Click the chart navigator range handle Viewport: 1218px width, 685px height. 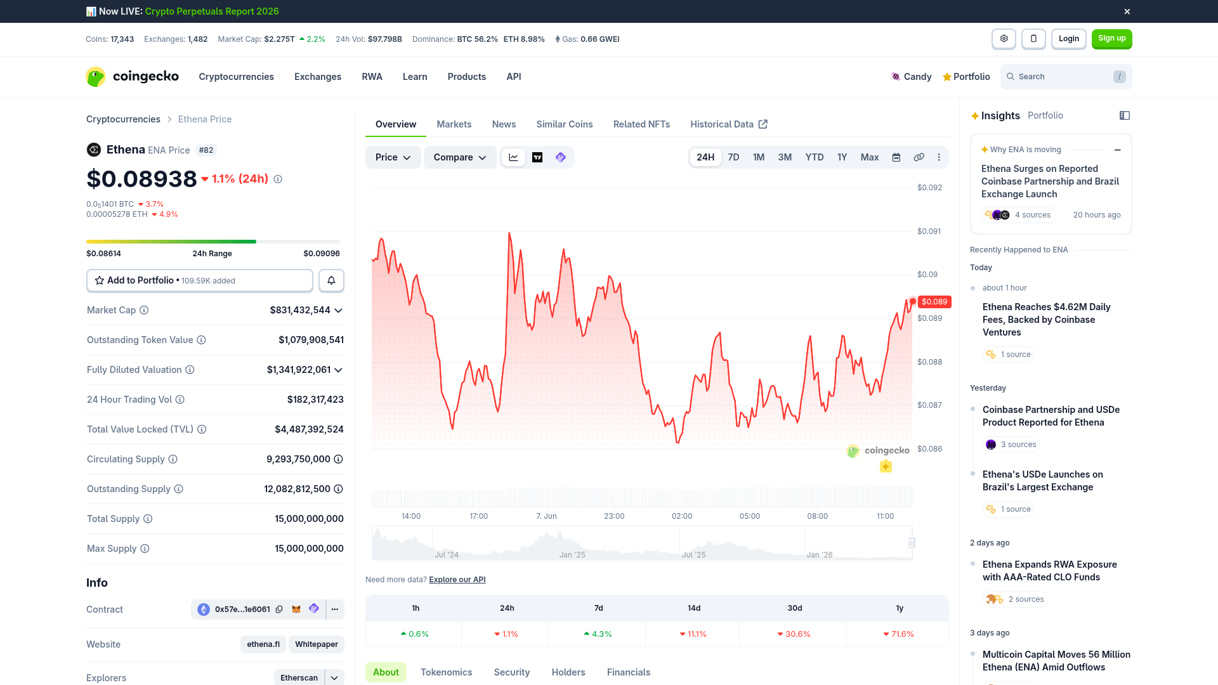pyautogui.click(x=912, y=543)
